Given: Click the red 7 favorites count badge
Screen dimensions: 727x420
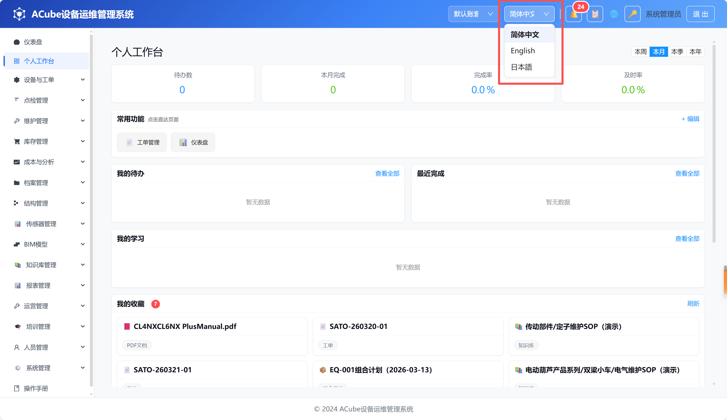Looking at the screenshot, I should (156, 304).
